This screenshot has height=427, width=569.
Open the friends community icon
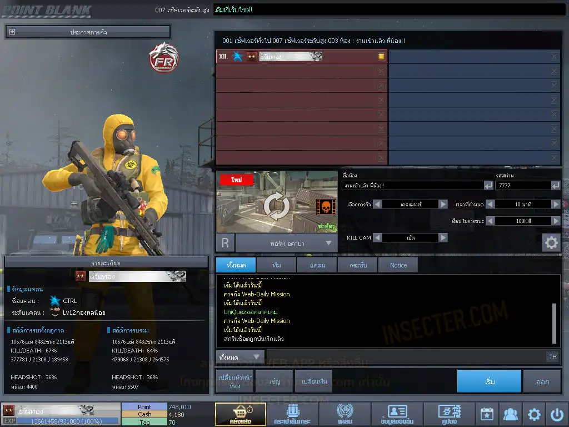point(510,414)
